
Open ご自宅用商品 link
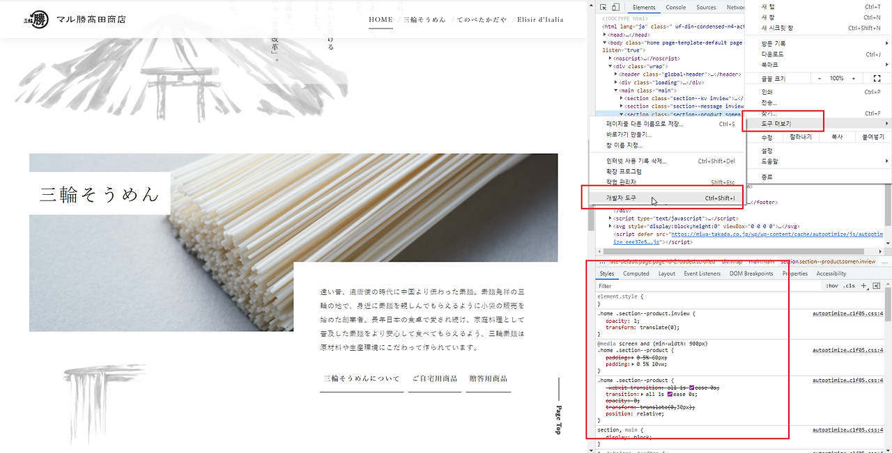pyautogui.click(x=435, y=379)
